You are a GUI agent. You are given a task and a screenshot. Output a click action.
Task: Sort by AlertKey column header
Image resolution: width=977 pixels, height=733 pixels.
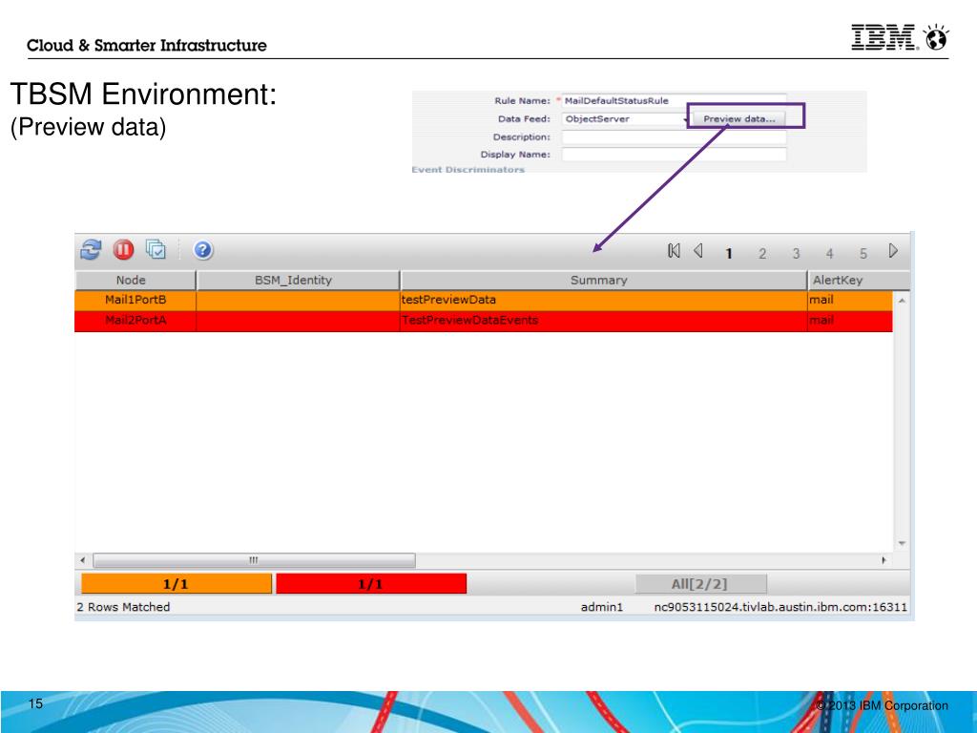(x=860, y=281)
